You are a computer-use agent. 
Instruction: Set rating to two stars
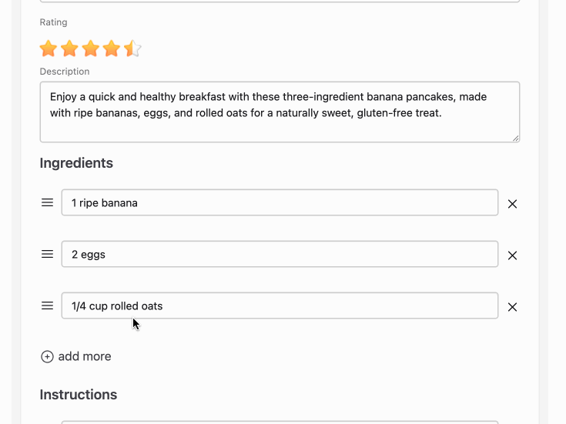click(x=69, y=48)
